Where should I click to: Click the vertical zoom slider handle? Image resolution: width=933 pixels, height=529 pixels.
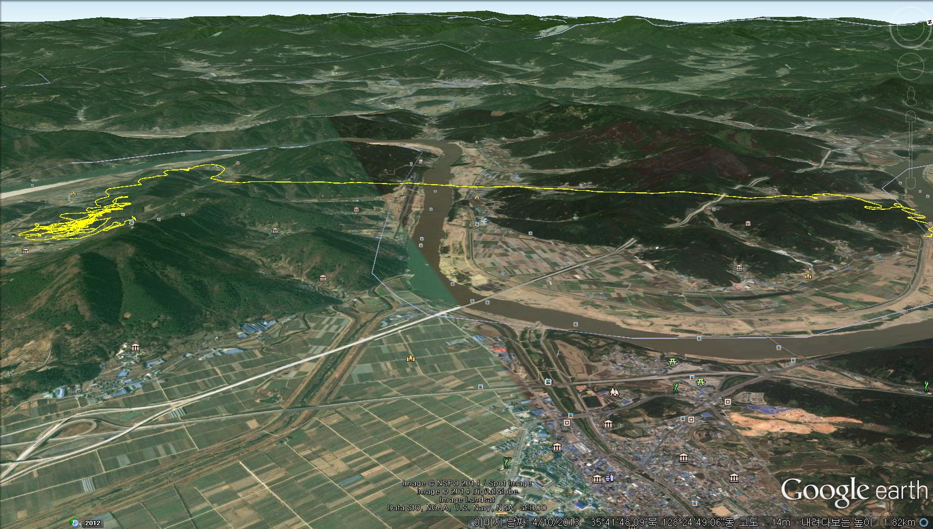tap(911, 150)
